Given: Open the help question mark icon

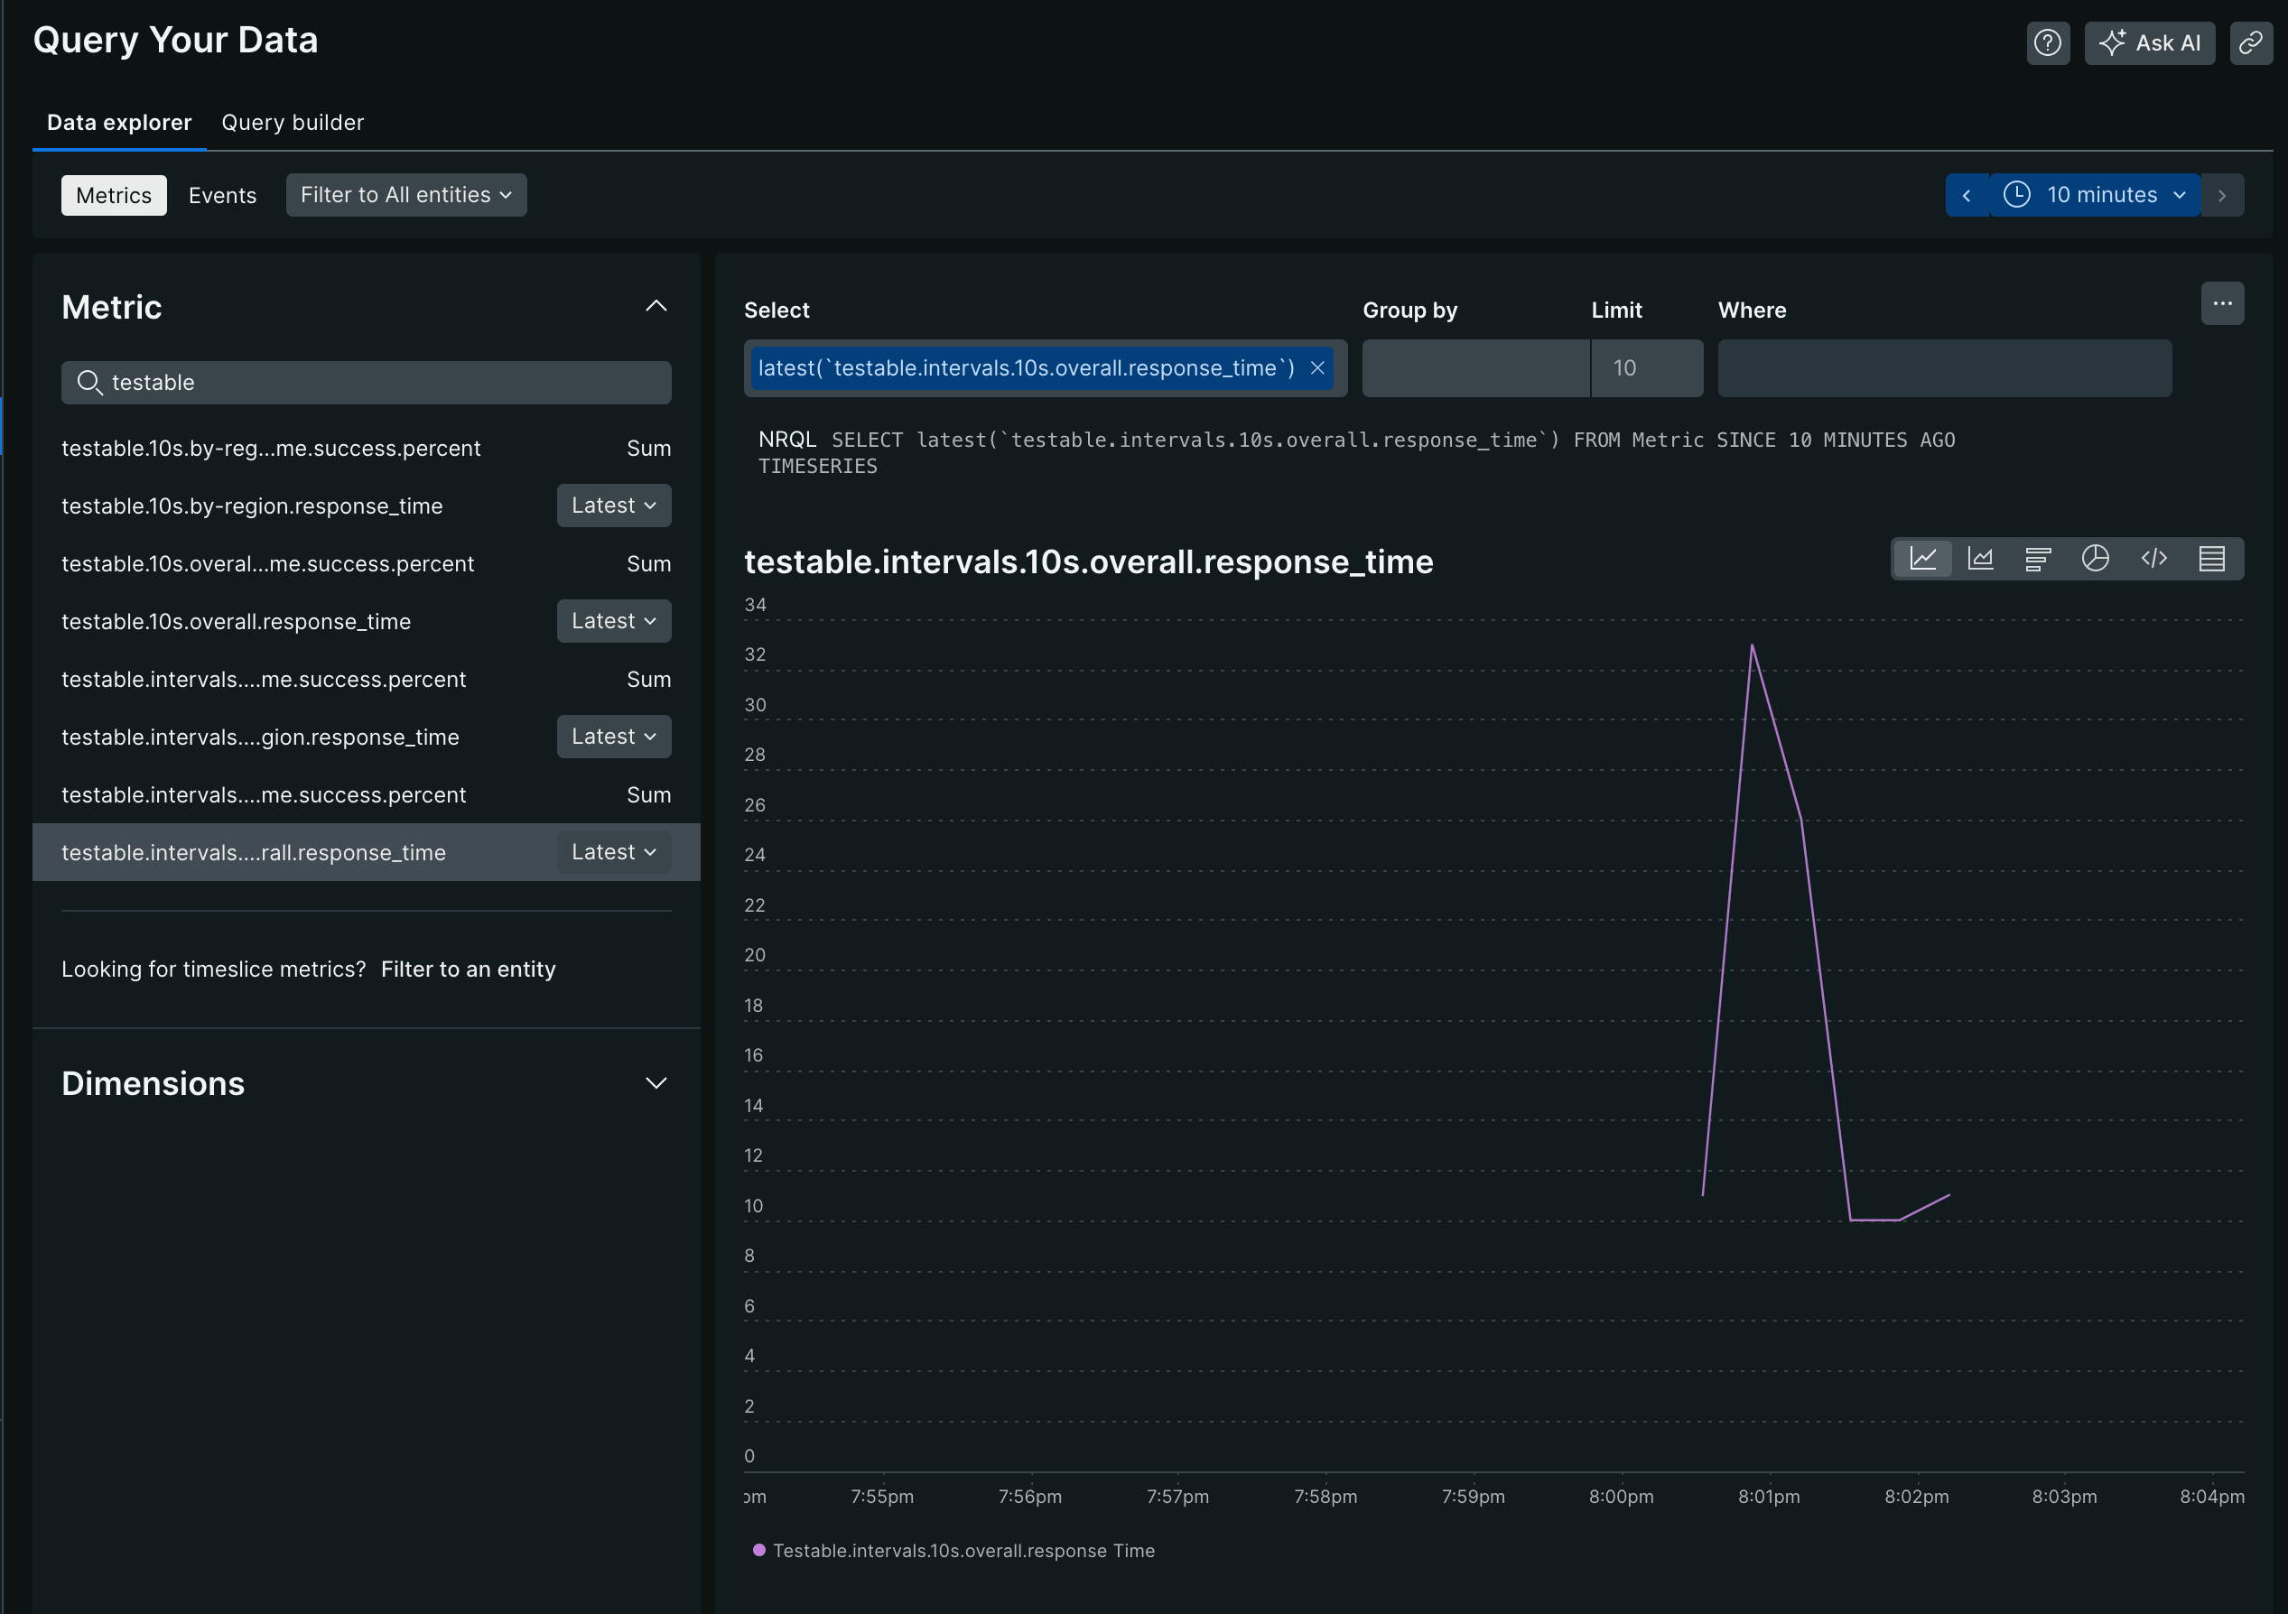Looking at the screenshot, I should 2047,42.
